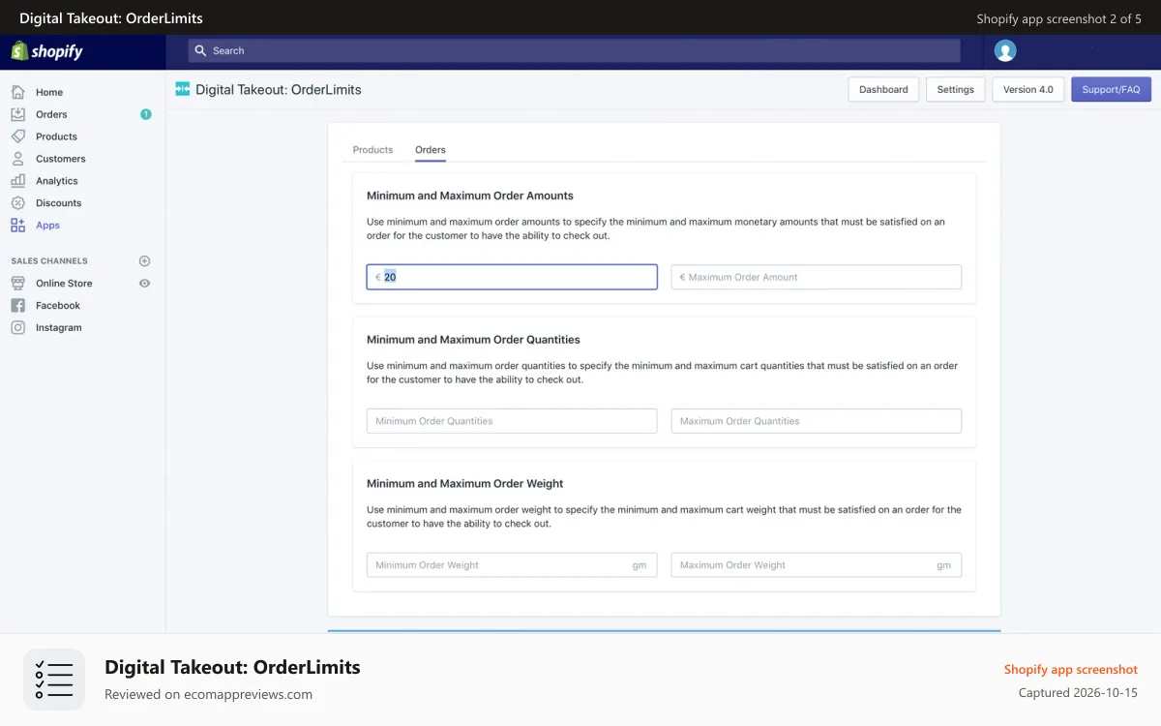Viewport: 1161px width, 726px height.
Task: Click heading Minimum and Maximum Order Weight
Action: pos(465,484)
